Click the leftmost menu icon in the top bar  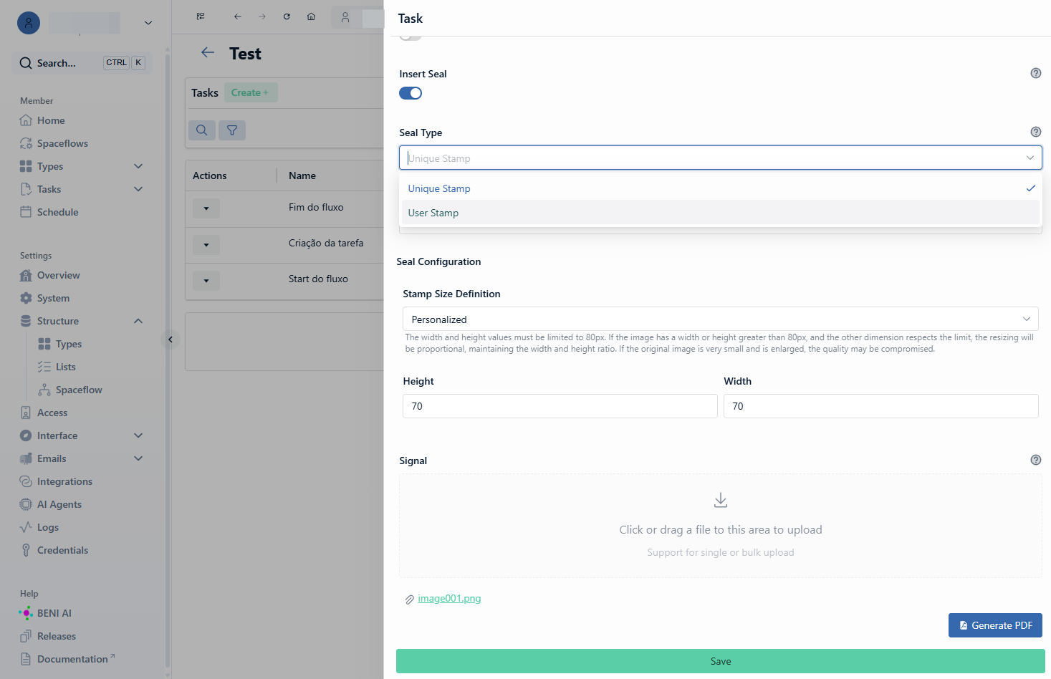201,16
